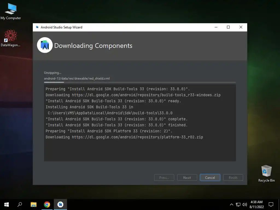280x210 pixels.
Task: Minimize the Android Studio Setup Wizard window
Action: [216, 27]
